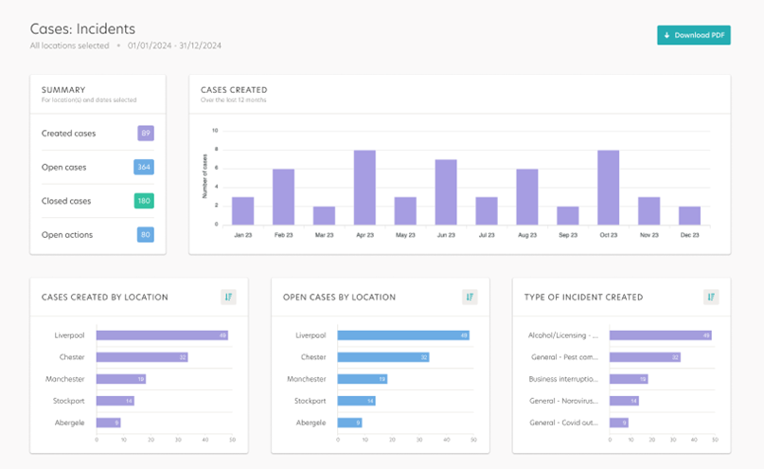Viewport: 764px width, 469px height.
Task: Select the Open actions summary label
Action: [67, 235]
